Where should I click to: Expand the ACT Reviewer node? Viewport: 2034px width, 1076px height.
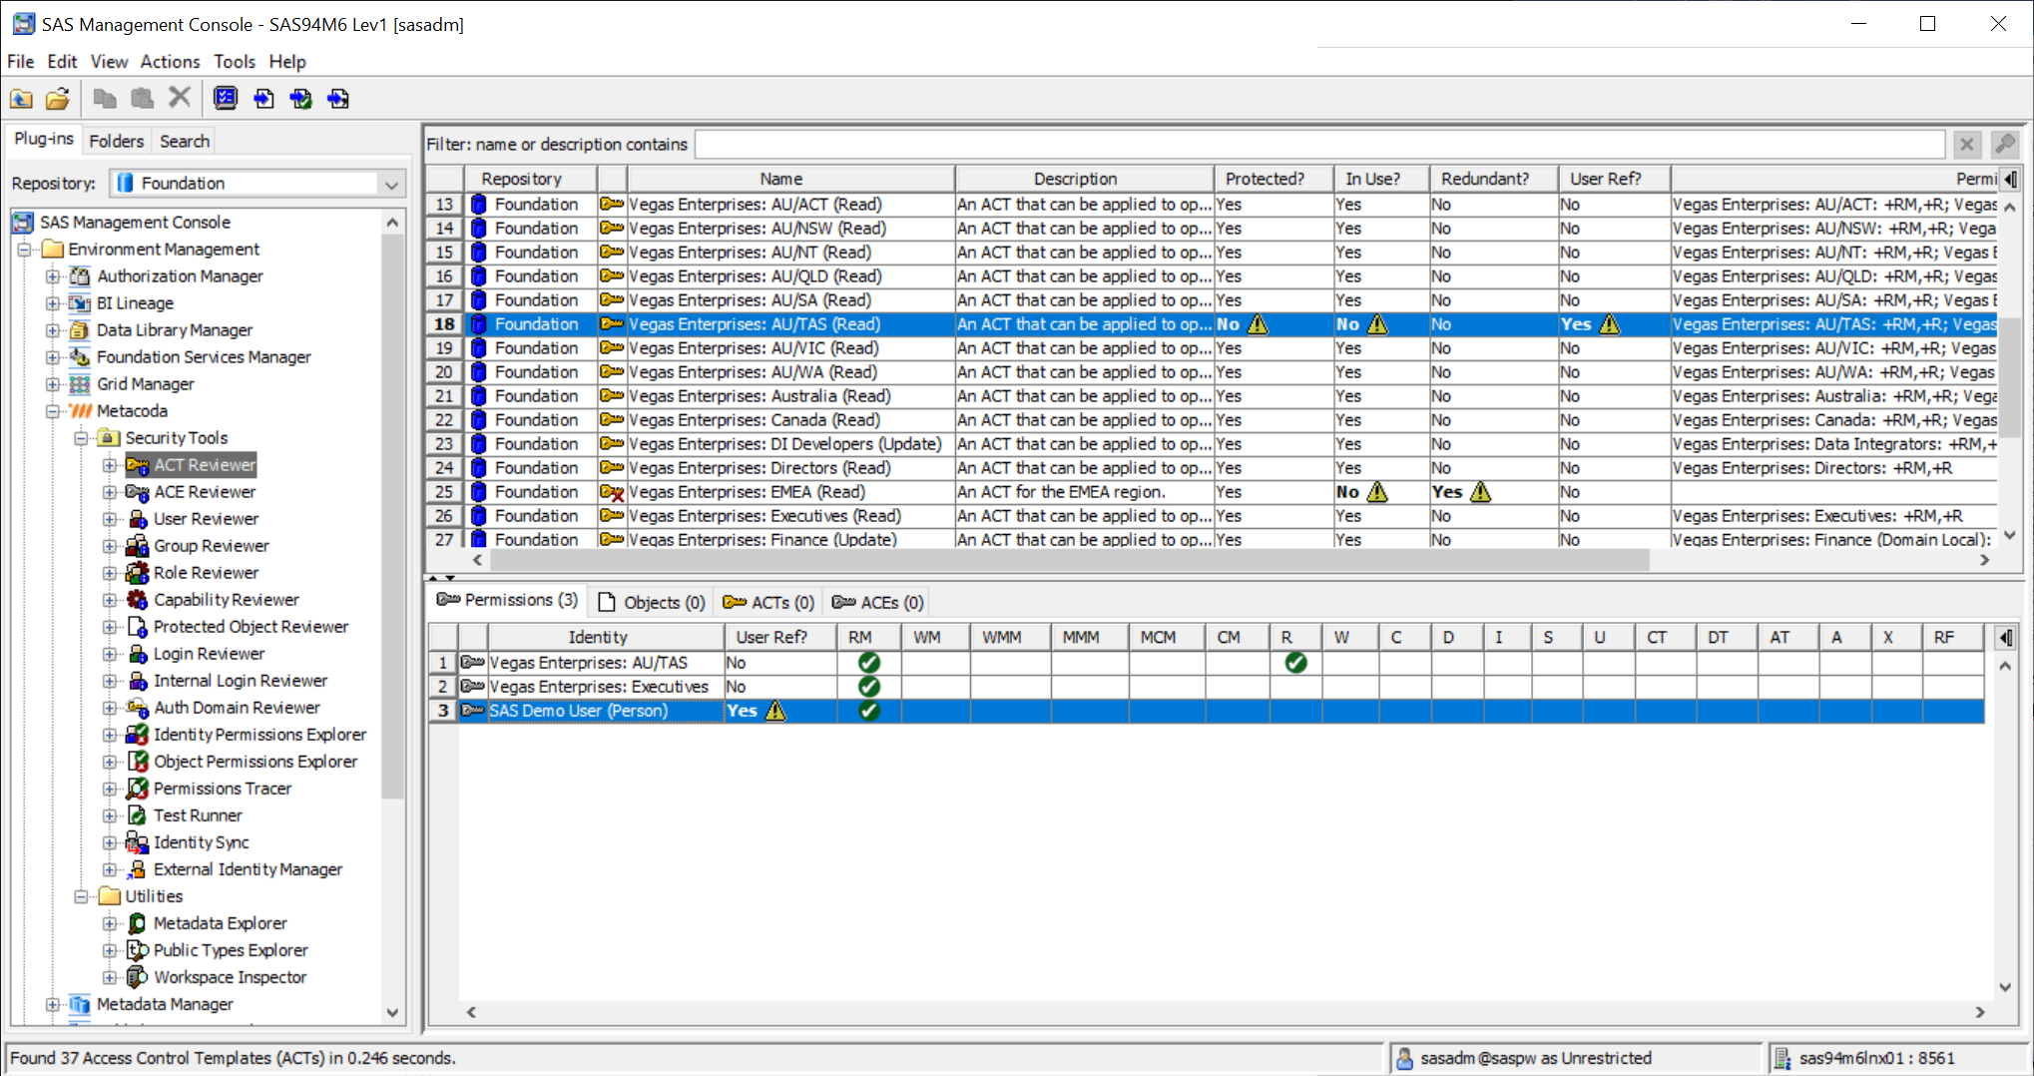tap(110, 465)
